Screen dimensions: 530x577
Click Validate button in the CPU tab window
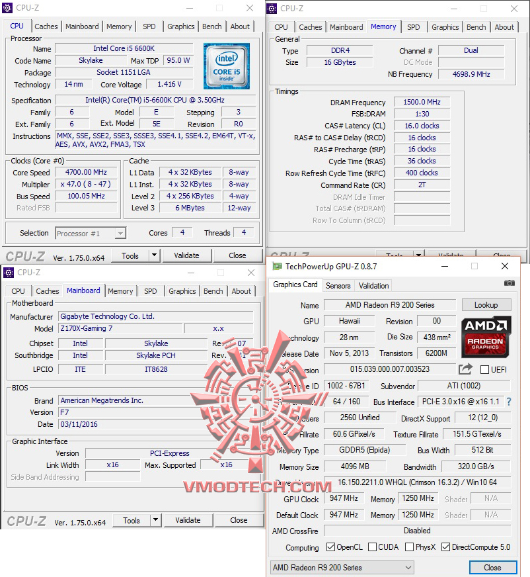click(x=187, y=255)
